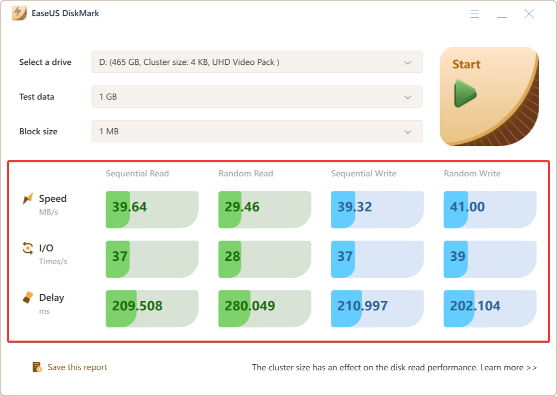Open the hamburger menu icon
557x396 pixels.
(x=475, y=13)
